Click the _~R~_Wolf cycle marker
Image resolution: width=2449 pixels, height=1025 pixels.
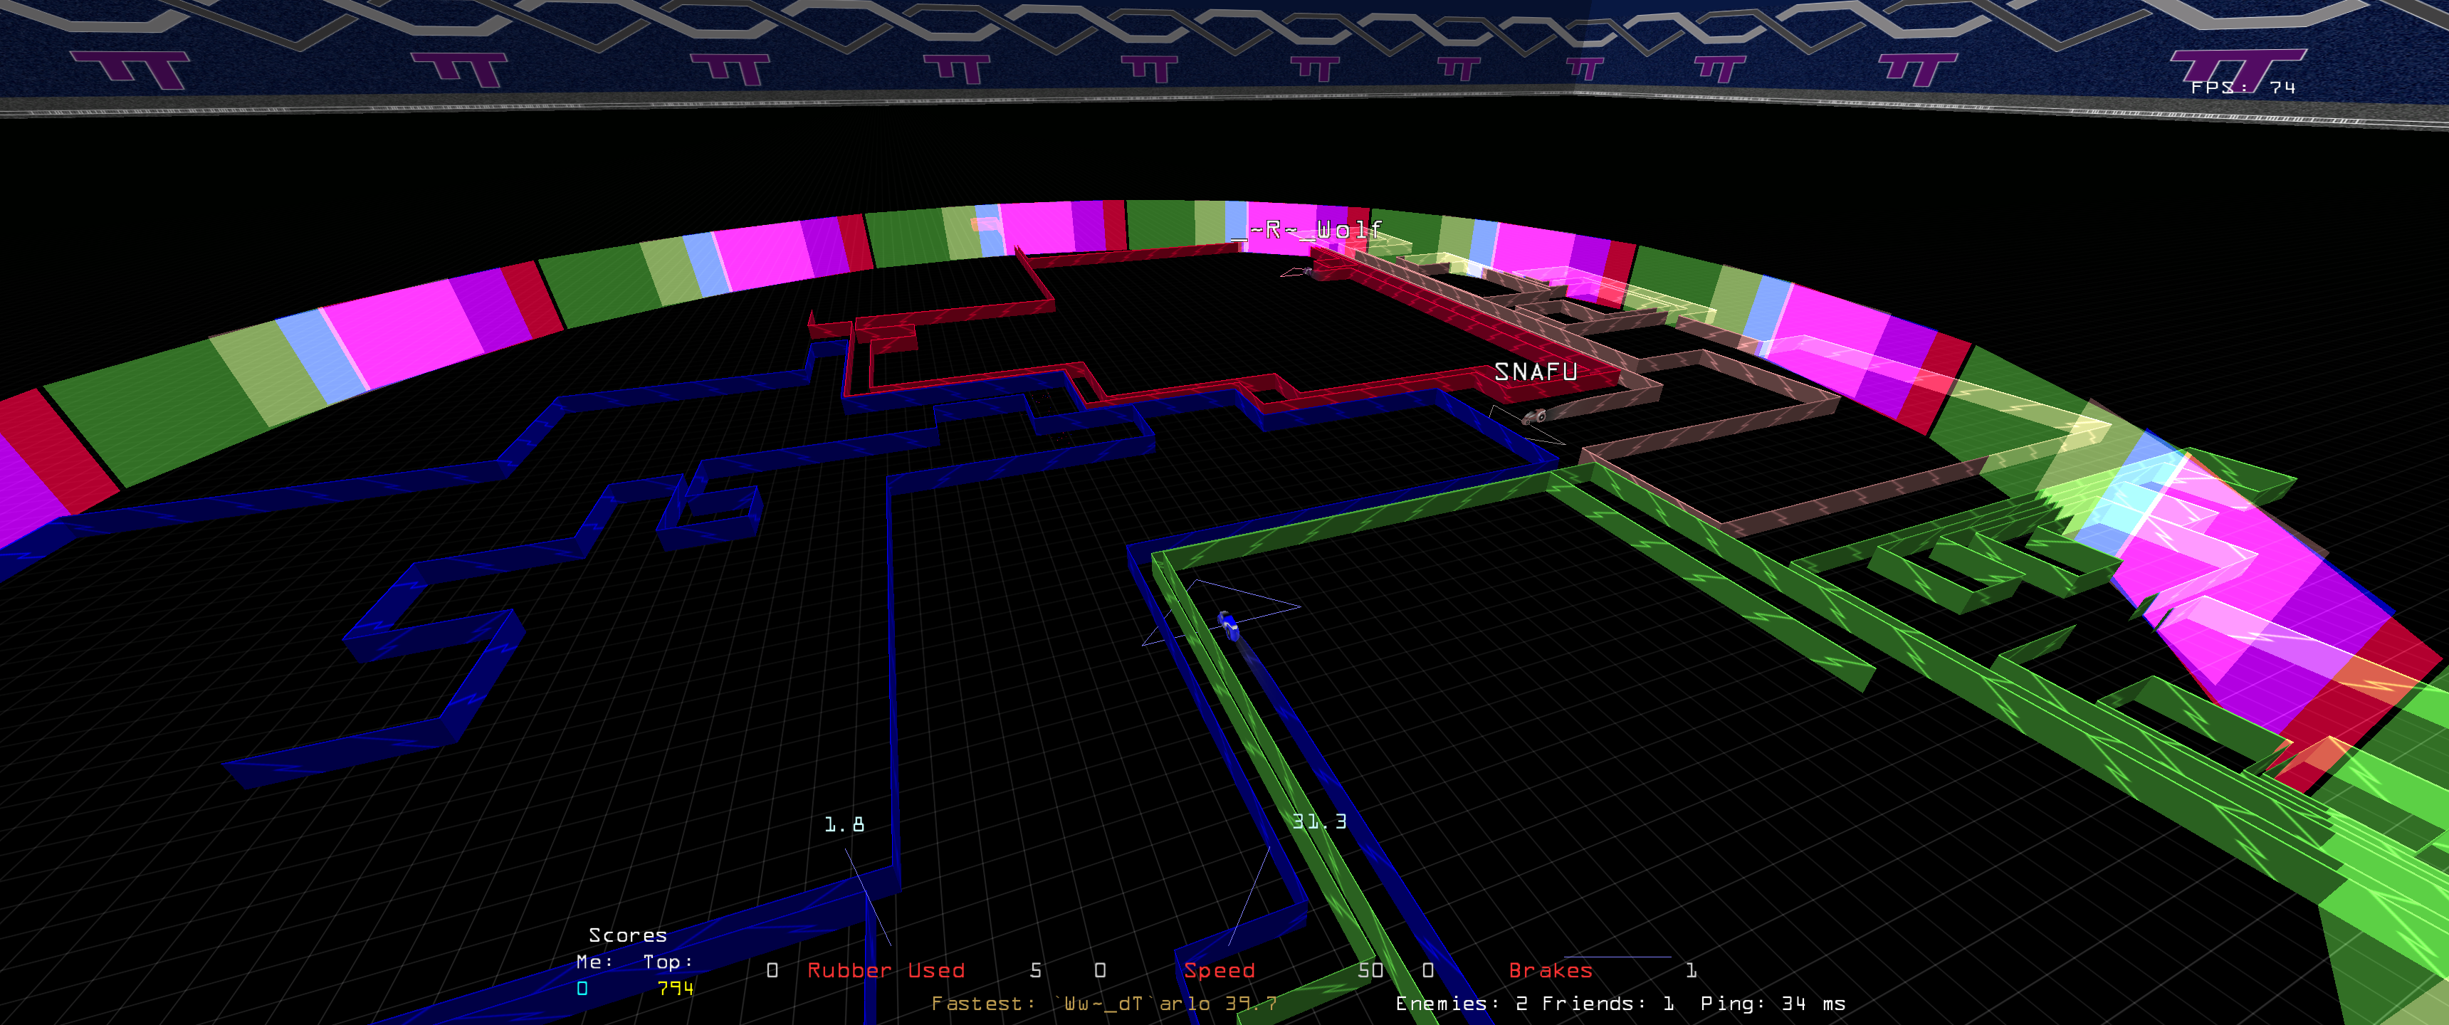point(1307,273)
